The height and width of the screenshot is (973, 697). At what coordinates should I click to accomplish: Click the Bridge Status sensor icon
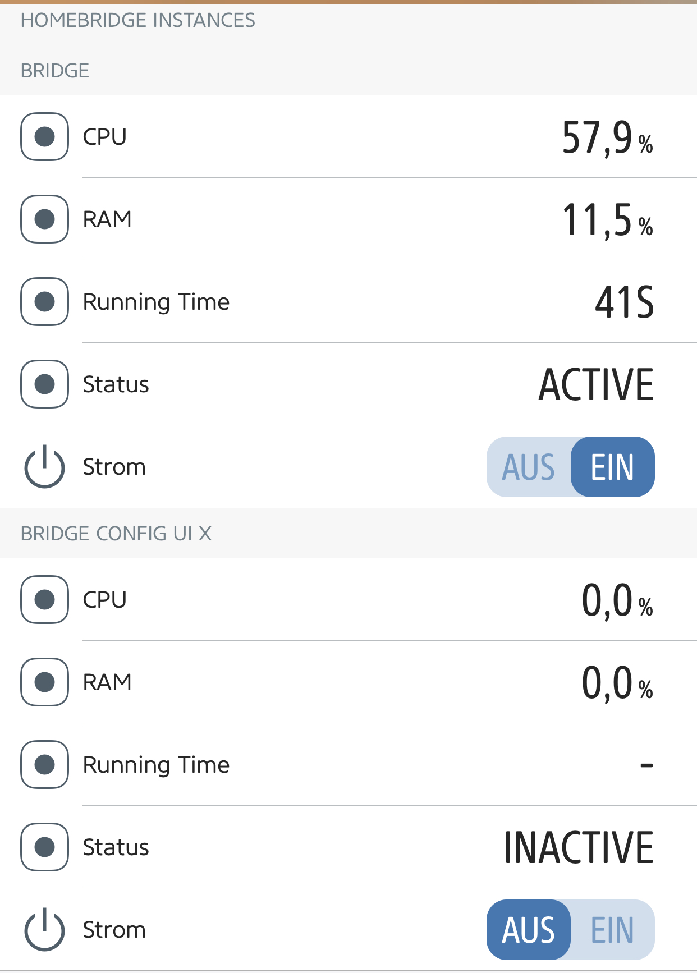(x=44, y=384)
